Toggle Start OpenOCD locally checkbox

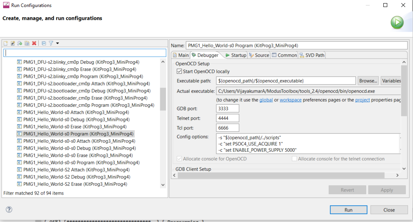(179, 71)
